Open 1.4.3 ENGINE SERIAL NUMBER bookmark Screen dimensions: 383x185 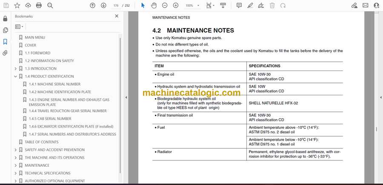69,102
